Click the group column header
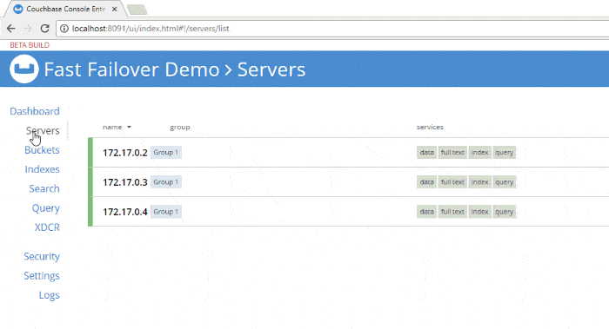Screen dimensions: 609x329 179,127
